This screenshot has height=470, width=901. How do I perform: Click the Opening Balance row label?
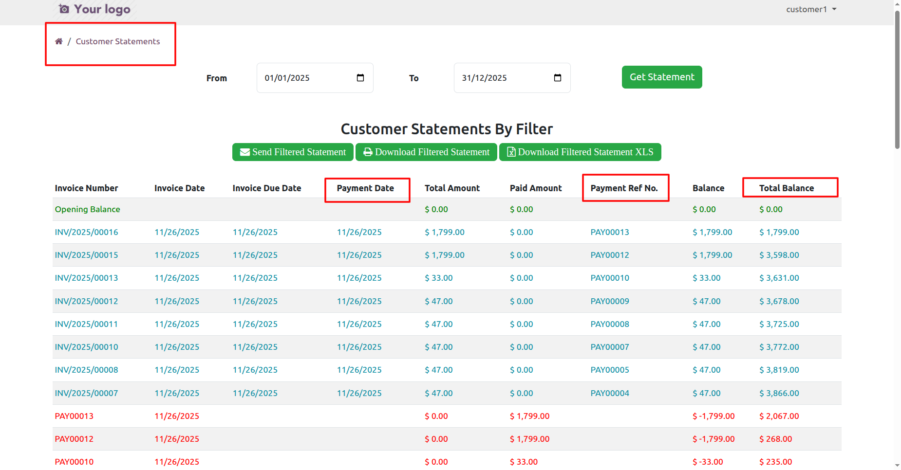87,209
